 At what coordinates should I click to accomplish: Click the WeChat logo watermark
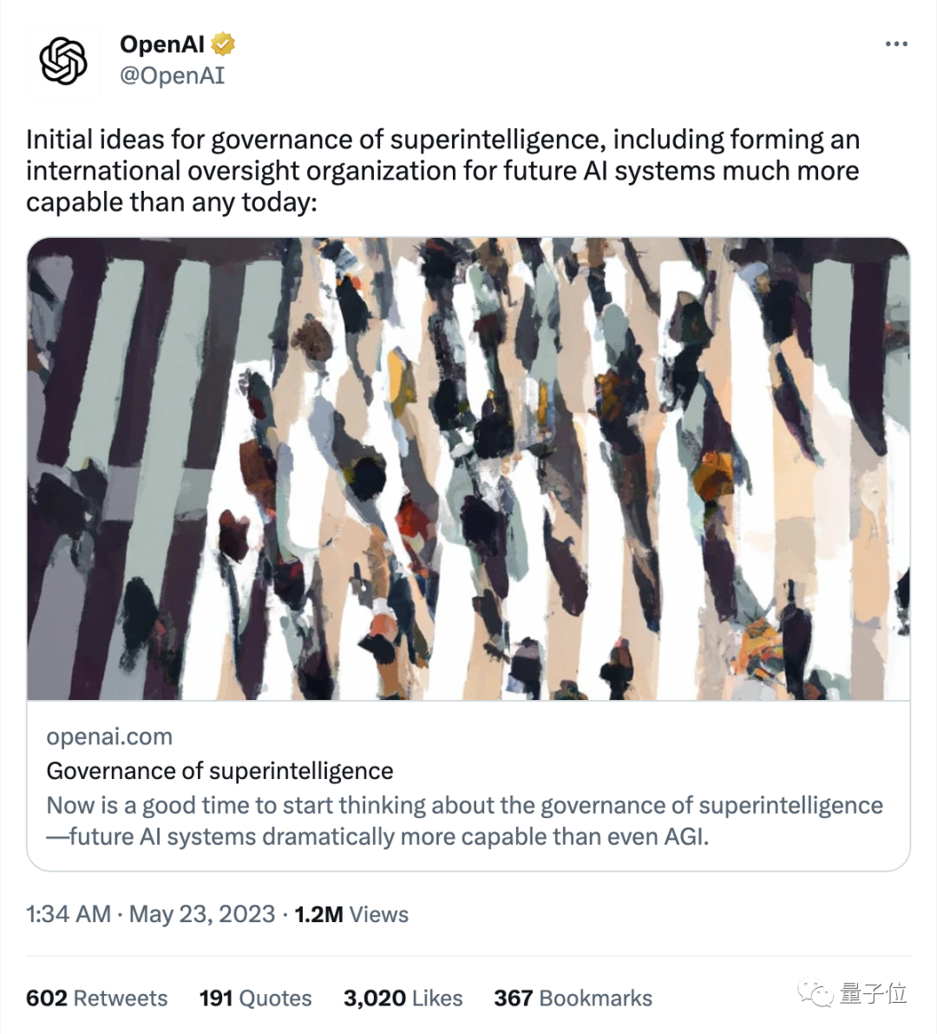[816, 994]
